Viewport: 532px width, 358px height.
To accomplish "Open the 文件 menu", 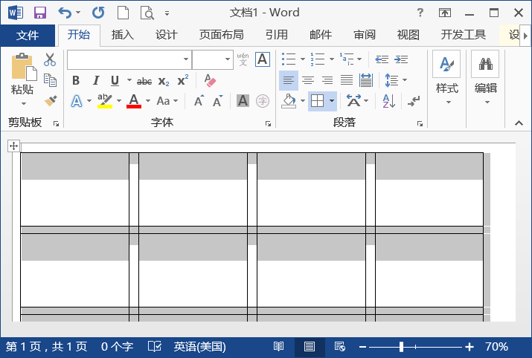I will 28,35.
